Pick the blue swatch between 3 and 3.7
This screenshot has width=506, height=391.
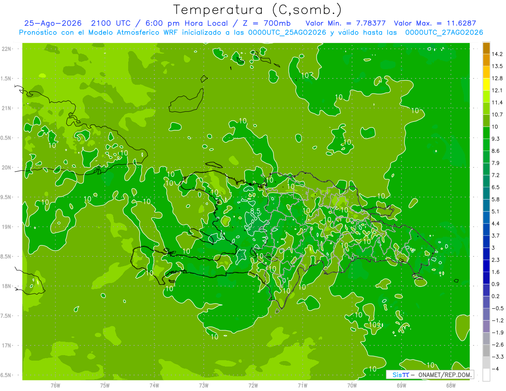click(x=486, y=241)
